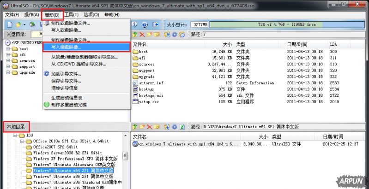Click the blue gear icon in the local pane toolbar
This screenshot has width=369, height=189.
pos(175,127)
